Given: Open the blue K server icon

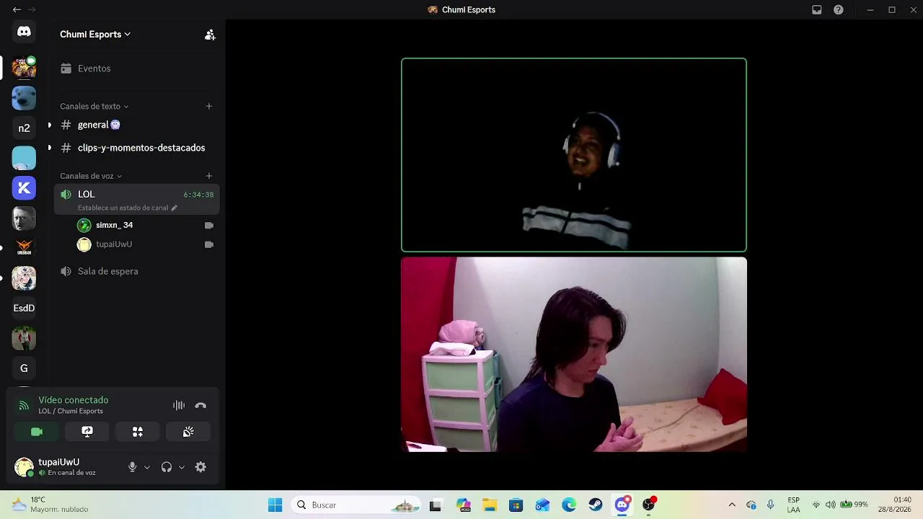Looking at the screenshot, I should pyautogui.click(x=24, y=188).
